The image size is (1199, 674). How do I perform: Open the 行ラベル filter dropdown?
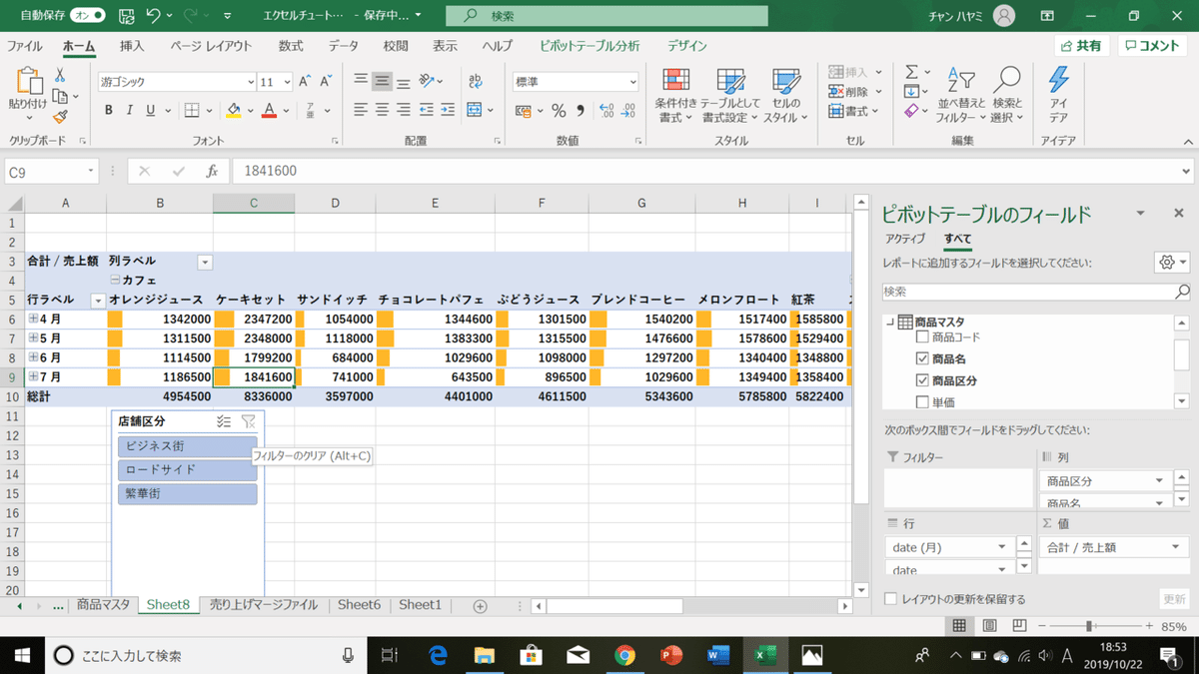tap(98, 300)
